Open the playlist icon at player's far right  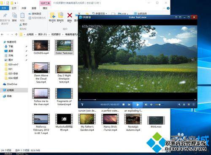click(x=194, y=104)
